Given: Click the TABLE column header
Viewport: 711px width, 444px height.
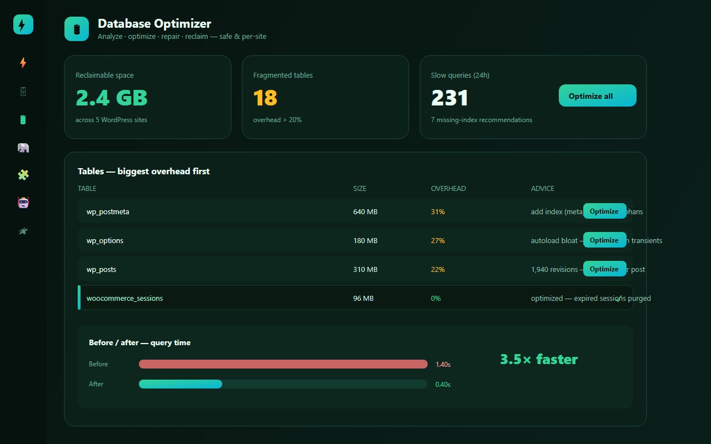Looking at the screenshot, I should pyautogui.click(x=87, y=189).
